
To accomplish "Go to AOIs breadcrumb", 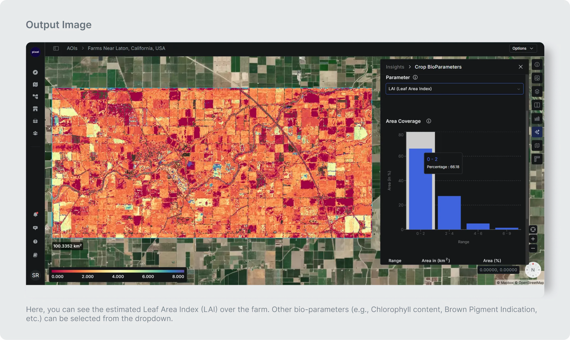I will (x=72, y=48).
